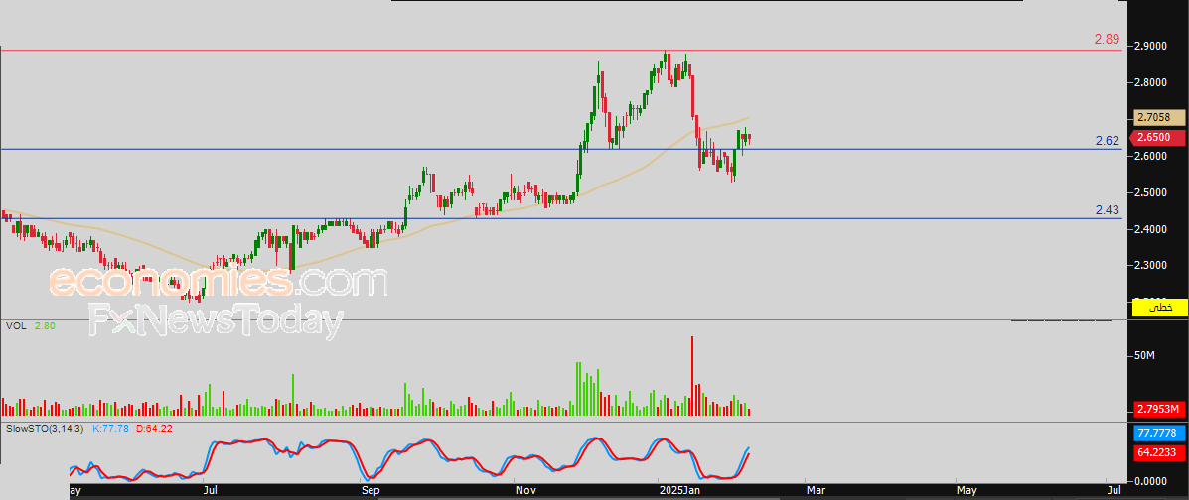Image resolution: width=1189 pixels, height=500 pixels.
Task: Click the May label on time axis
Action: (966, 490)
